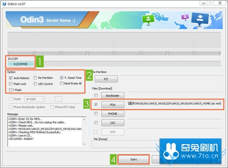Close the Odin3 window
Screen dimensions: 228x168
(x=220, y=3)
